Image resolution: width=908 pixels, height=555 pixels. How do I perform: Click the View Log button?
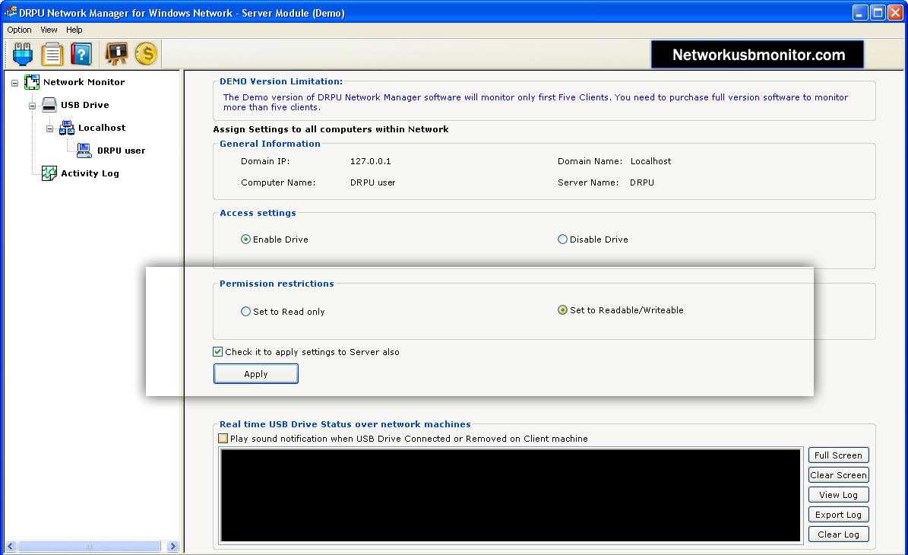839,495
